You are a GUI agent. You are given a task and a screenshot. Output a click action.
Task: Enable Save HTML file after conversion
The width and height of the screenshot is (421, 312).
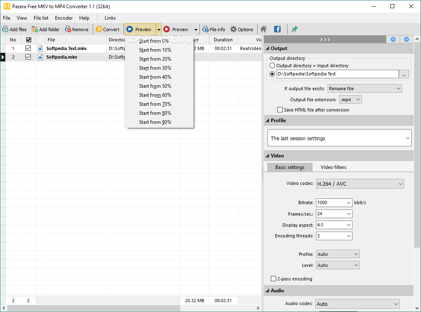pyautogui.click(x=280, y=110)
